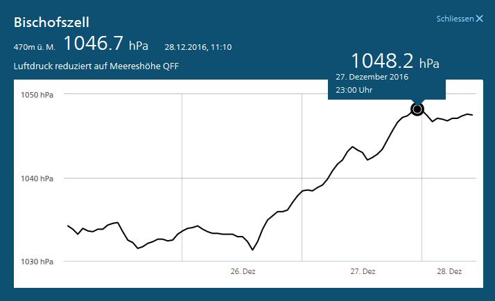
Task: Click the 1050 hPa axis label
Action: click(x=37, y=94)
